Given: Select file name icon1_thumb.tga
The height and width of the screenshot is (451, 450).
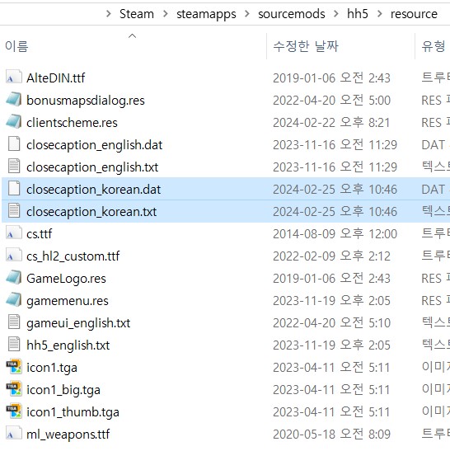Looking at the screenshot, I should click(x=73, y=412).
